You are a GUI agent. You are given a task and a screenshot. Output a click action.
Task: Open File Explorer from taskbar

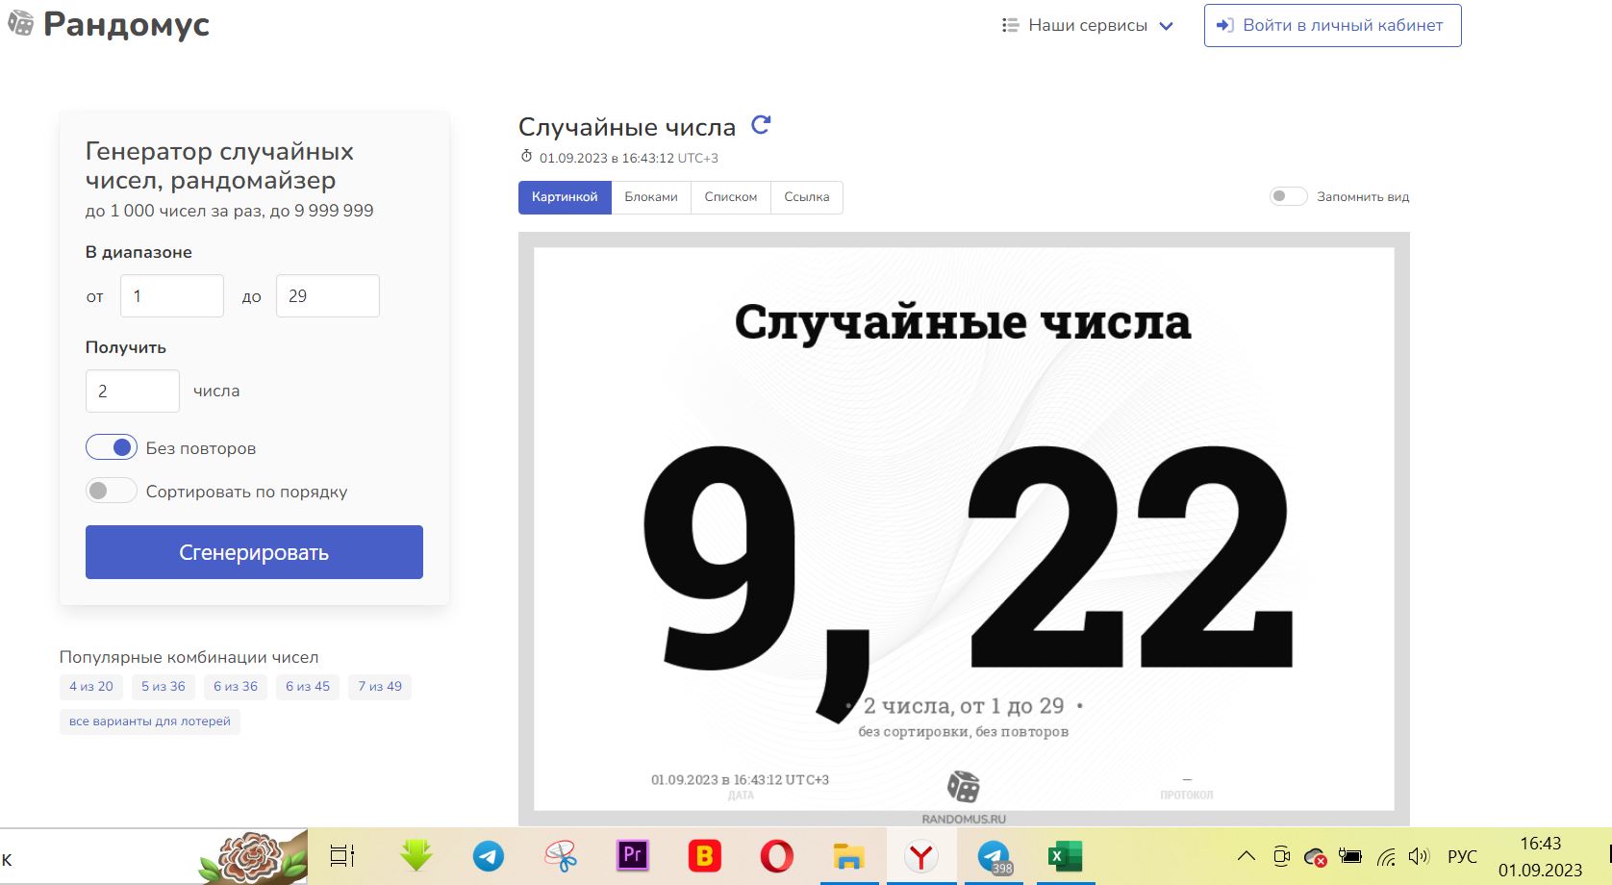click(x=848, y=855)
